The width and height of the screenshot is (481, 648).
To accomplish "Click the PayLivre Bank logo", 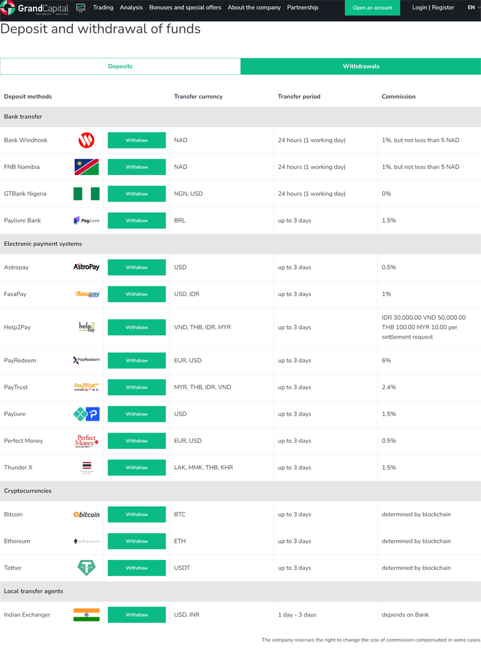I will coord(87,221).
